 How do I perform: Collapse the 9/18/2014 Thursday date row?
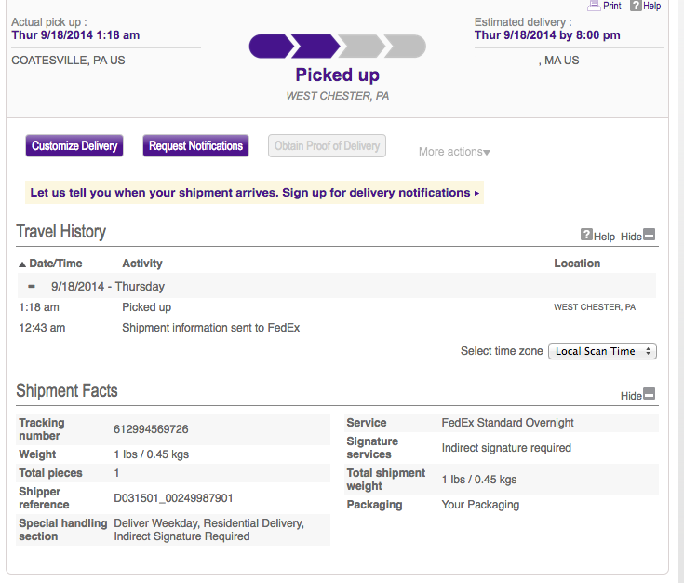point(32,286)
